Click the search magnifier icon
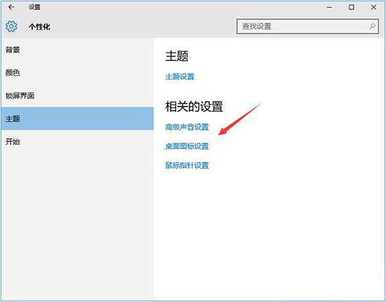The image size is (386, 302). pos(372,26)
